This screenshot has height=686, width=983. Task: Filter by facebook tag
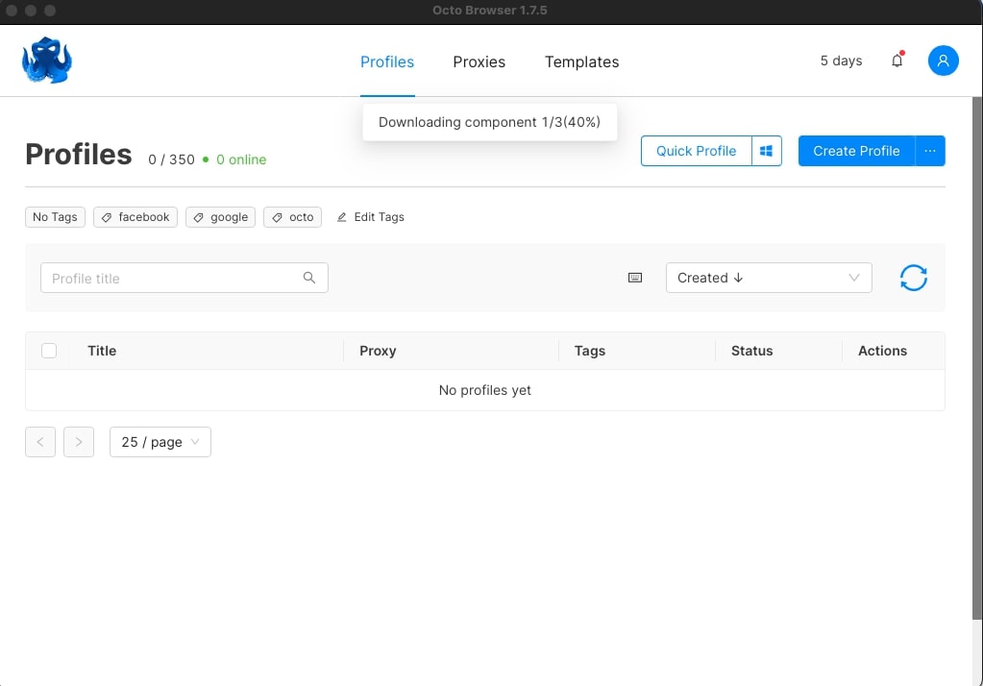135,217
